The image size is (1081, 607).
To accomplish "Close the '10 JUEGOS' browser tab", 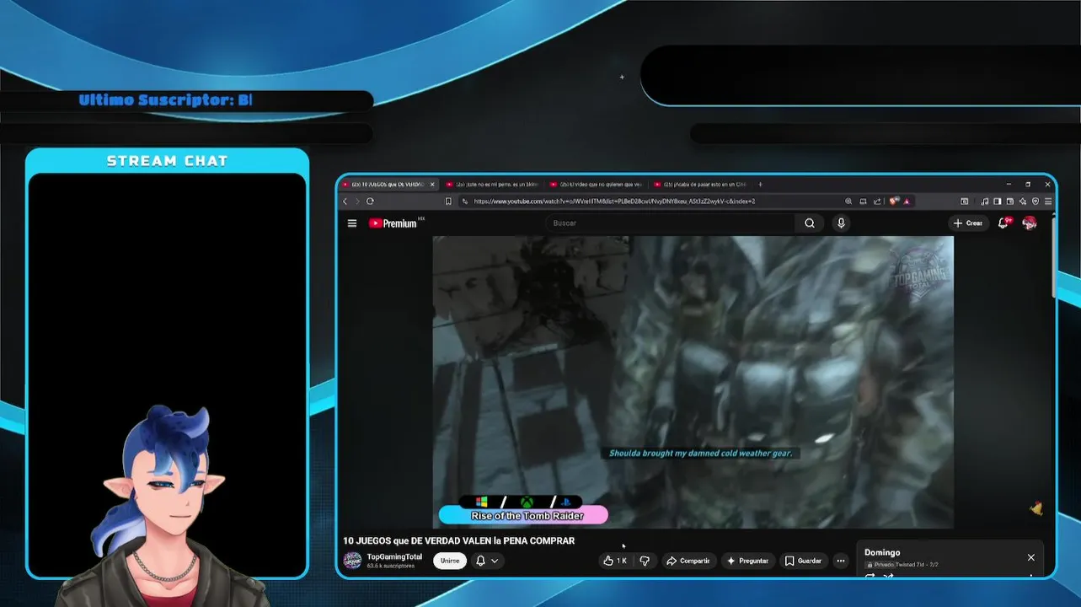I will tap(432, 184).
